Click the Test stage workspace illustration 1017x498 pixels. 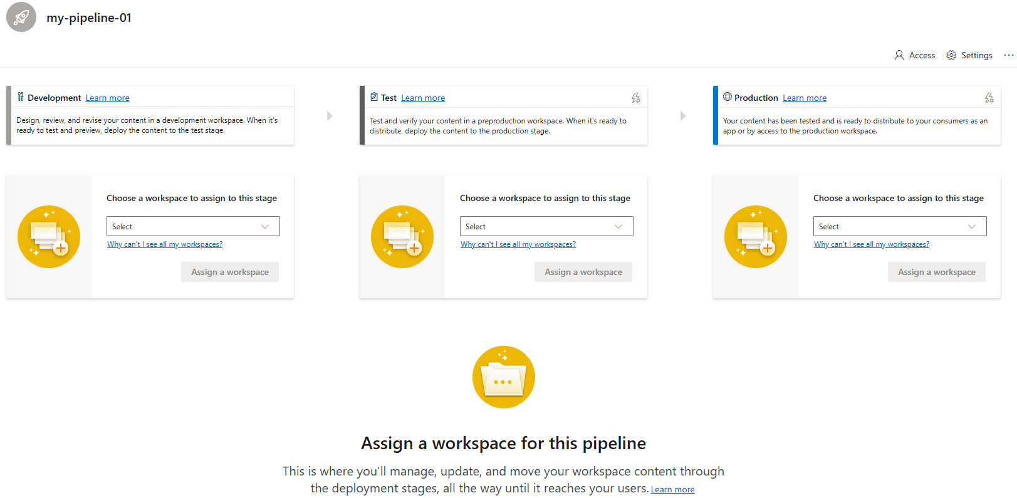pos(402,237)
